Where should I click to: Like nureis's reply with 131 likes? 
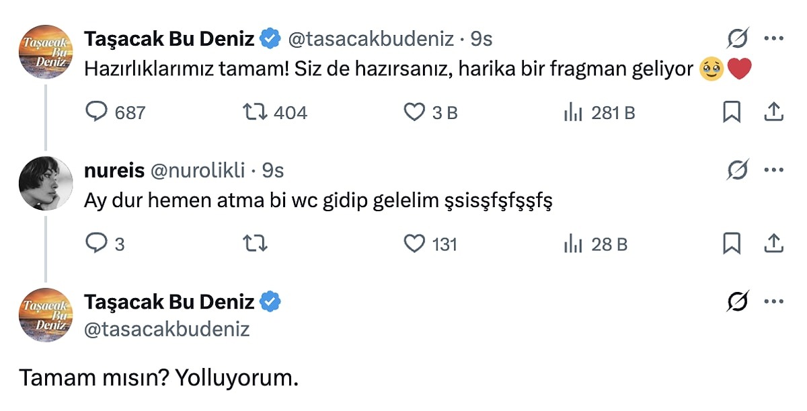[414, 244]
